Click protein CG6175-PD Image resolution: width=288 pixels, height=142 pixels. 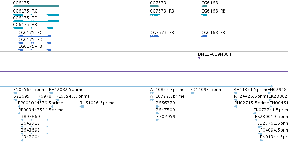point(30,40)
